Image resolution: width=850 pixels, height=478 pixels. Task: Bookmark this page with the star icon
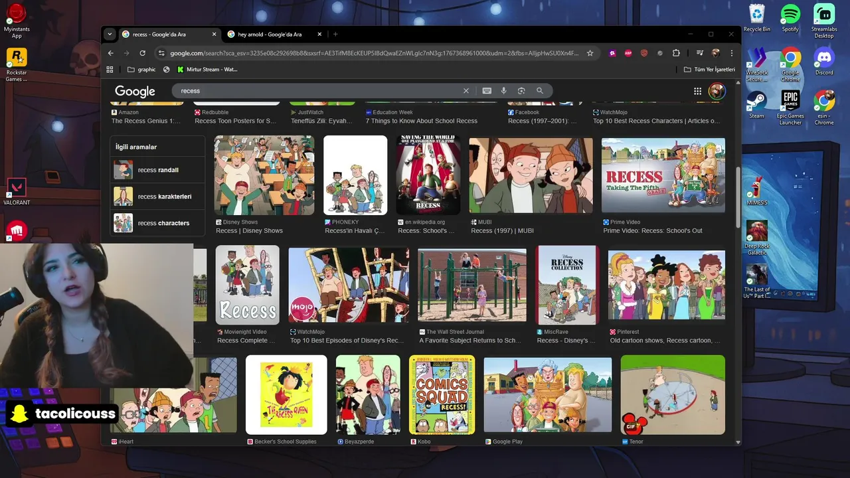pyautogui.click(x=590, y=53)
